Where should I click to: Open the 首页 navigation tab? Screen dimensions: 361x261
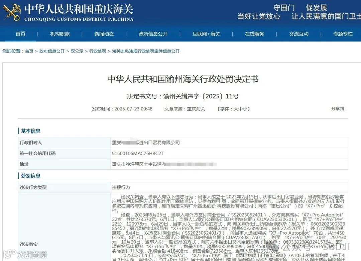[x=20, y=34]
